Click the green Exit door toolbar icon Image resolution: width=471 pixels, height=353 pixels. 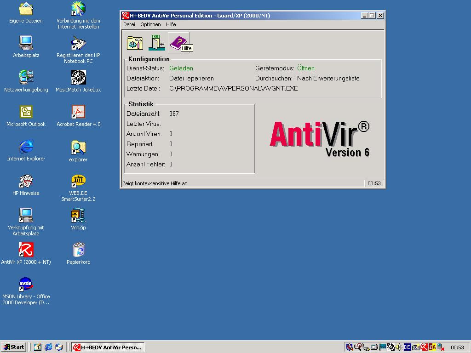[x=156, y=43]
